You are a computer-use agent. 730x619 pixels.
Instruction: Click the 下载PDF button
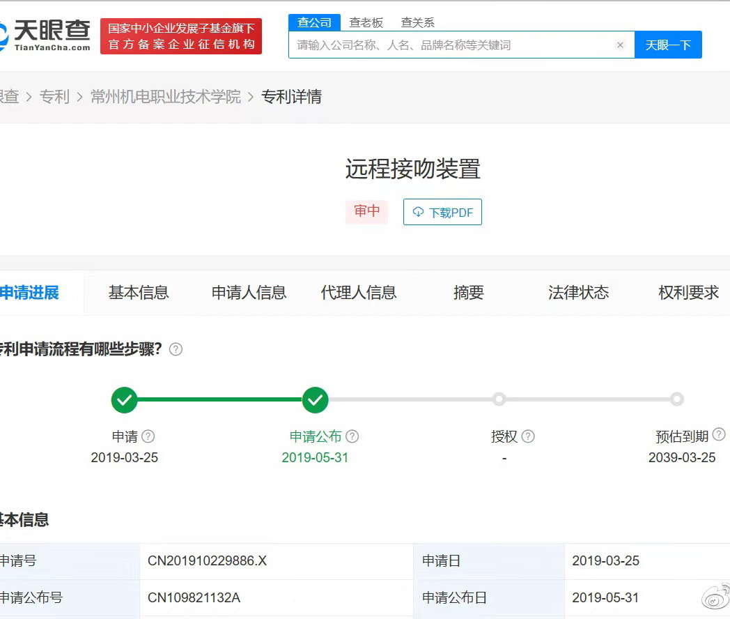click(x=442, y=213)
